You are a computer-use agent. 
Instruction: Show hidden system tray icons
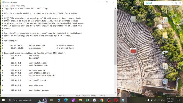[x=145, y=100]
